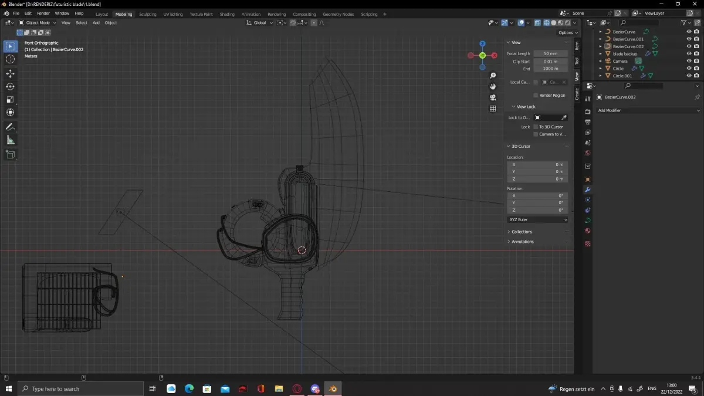Open the Object Mode dropdown
The image size is (704, 396).
(x=38, y=23)
